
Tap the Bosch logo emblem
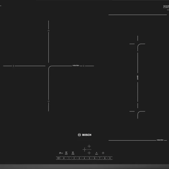click(x=79, y=135)
